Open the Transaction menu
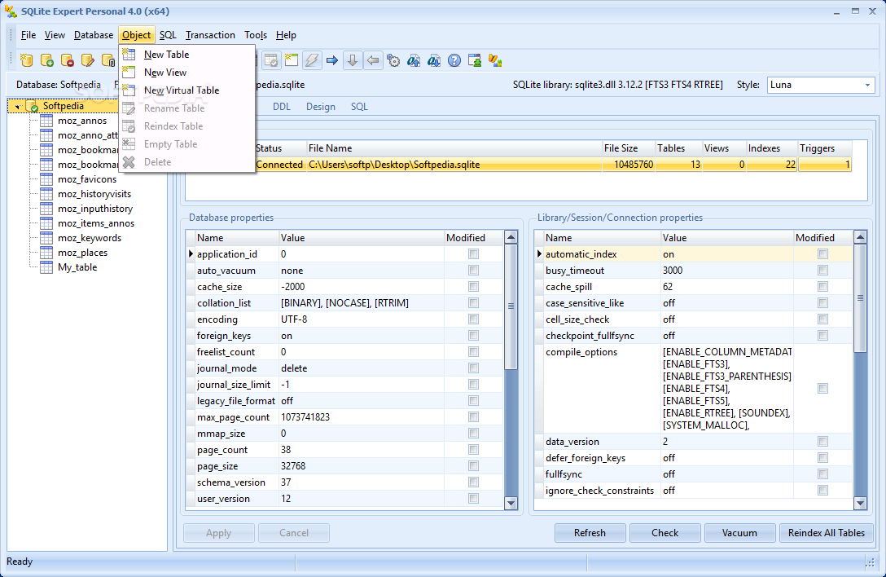This screenshot has width=886, height=577. pyautogui.click(x=210, y=35)
